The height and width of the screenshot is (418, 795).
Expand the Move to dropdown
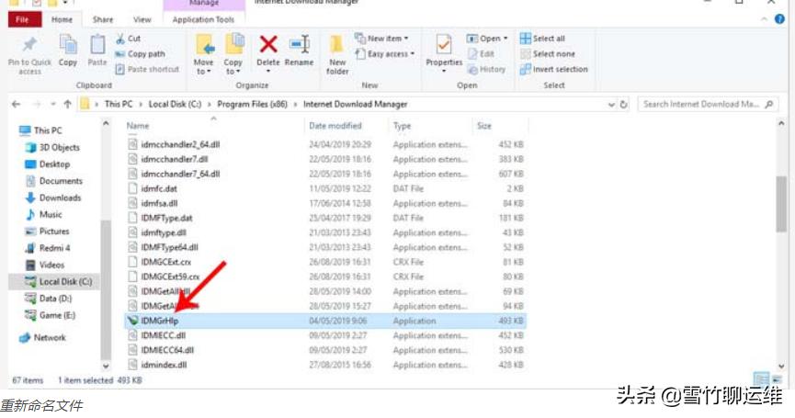coord(204,71)
